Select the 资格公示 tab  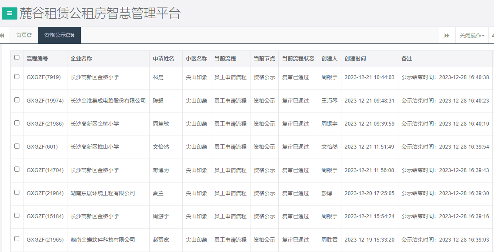coord(57,35)
